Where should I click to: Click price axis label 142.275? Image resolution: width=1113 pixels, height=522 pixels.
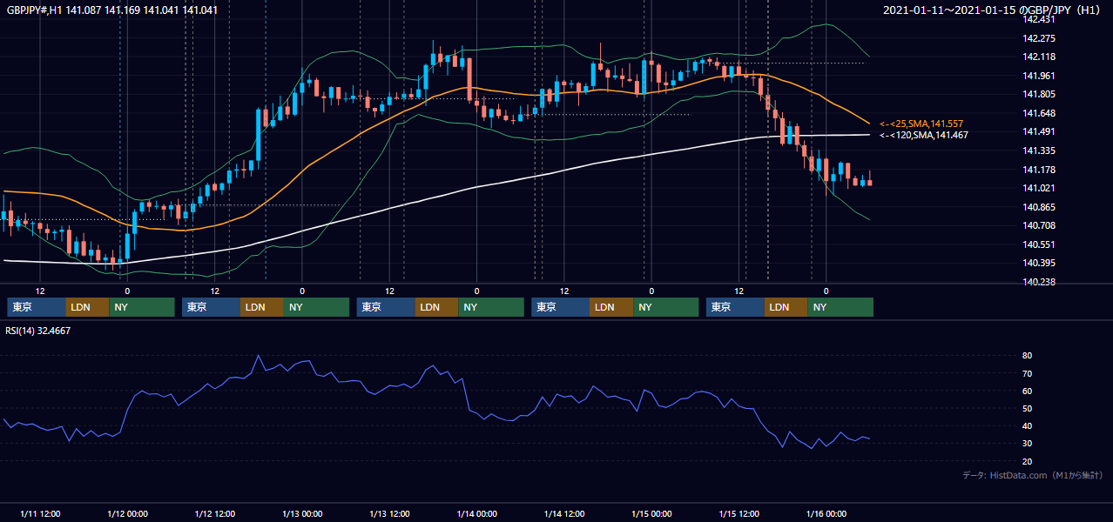click(x=1040, y=38)
